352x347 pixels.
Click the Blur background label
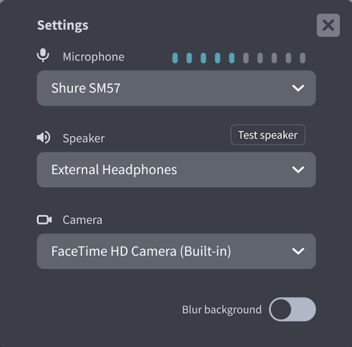click(222, 310)
